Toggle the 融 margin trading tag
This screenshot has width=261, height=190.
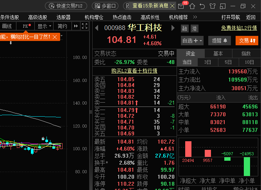pos(184,28)
